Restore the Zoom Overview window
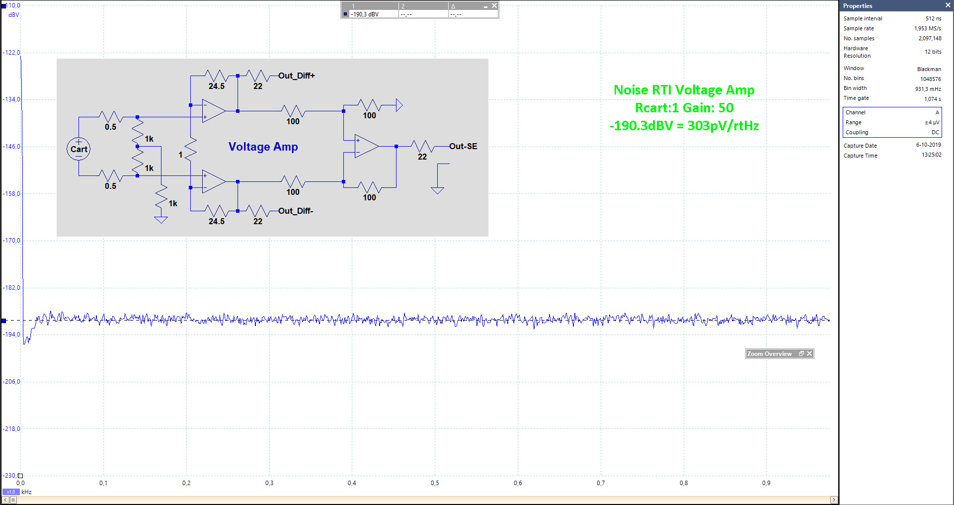Screen dimensions: 954x505 pyautogui.click(x=801, y=353)
